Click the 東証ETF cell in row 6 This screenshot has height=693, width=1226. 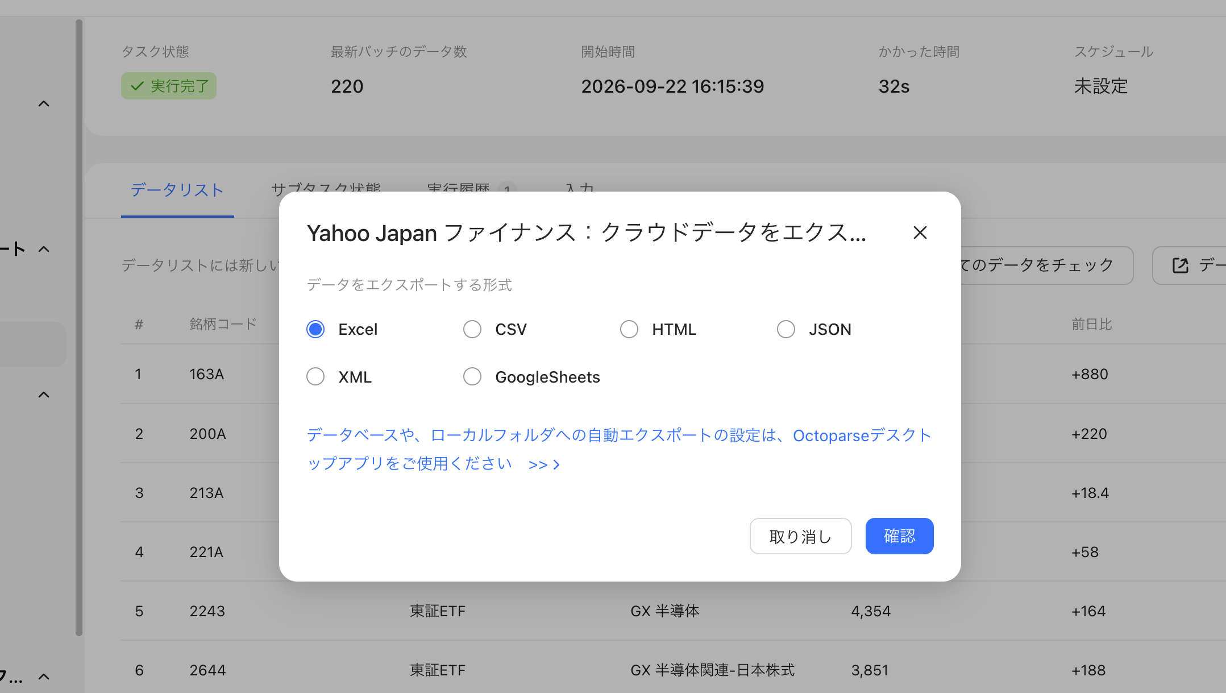pos(438,670)
